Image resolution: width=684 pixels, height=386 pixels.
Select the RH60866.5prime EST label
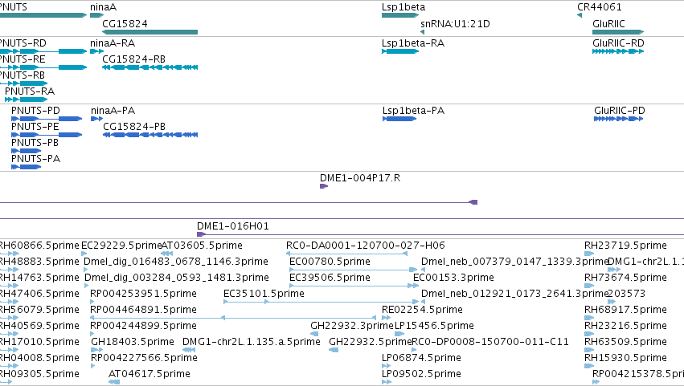pyautogui.click(x=39, y=246)
